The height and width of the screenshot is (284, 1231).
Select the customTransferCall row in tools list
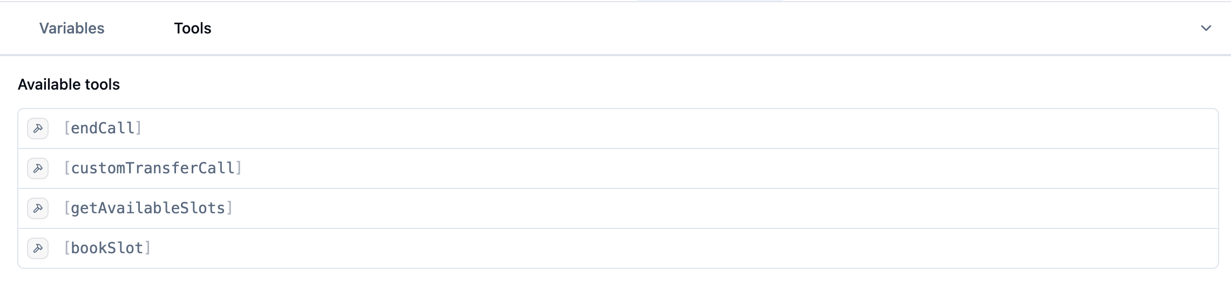618,168
